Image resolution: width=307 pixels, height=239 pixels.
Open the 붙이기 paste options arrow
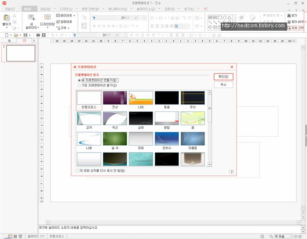tap(6, 28)
